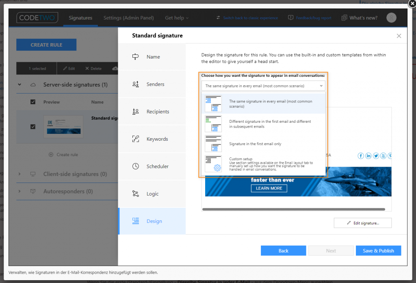Select different signature in first and subsequent emails

263,124
